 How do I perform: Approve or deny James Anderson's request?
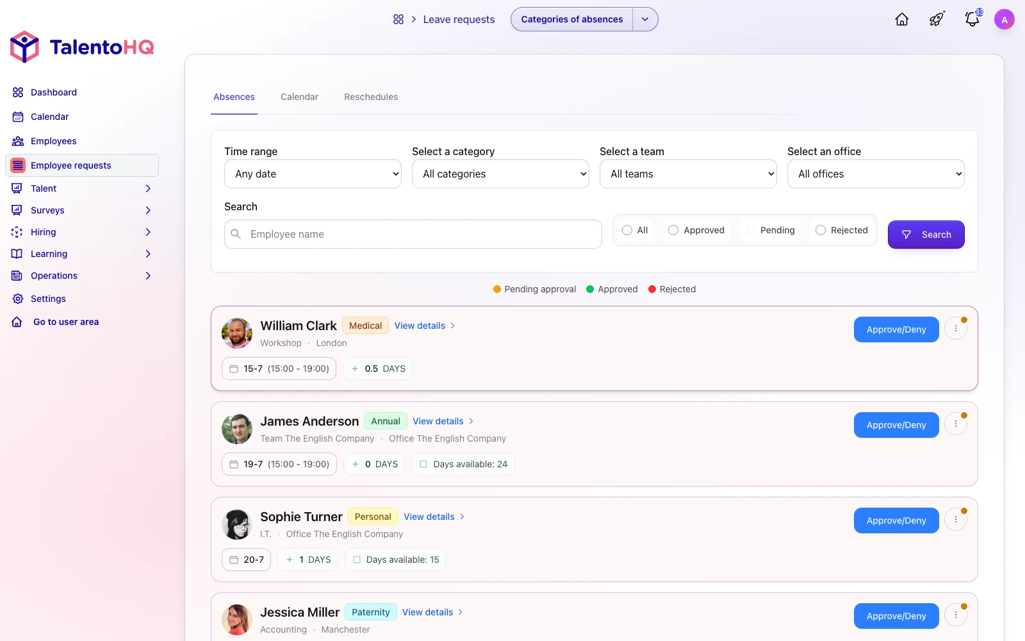click(896, 425)
